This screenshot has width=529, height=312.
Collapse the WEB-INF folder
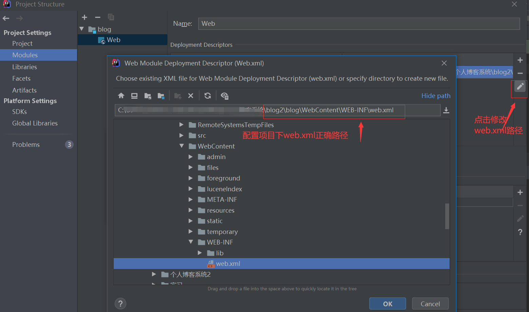point(191,242)
